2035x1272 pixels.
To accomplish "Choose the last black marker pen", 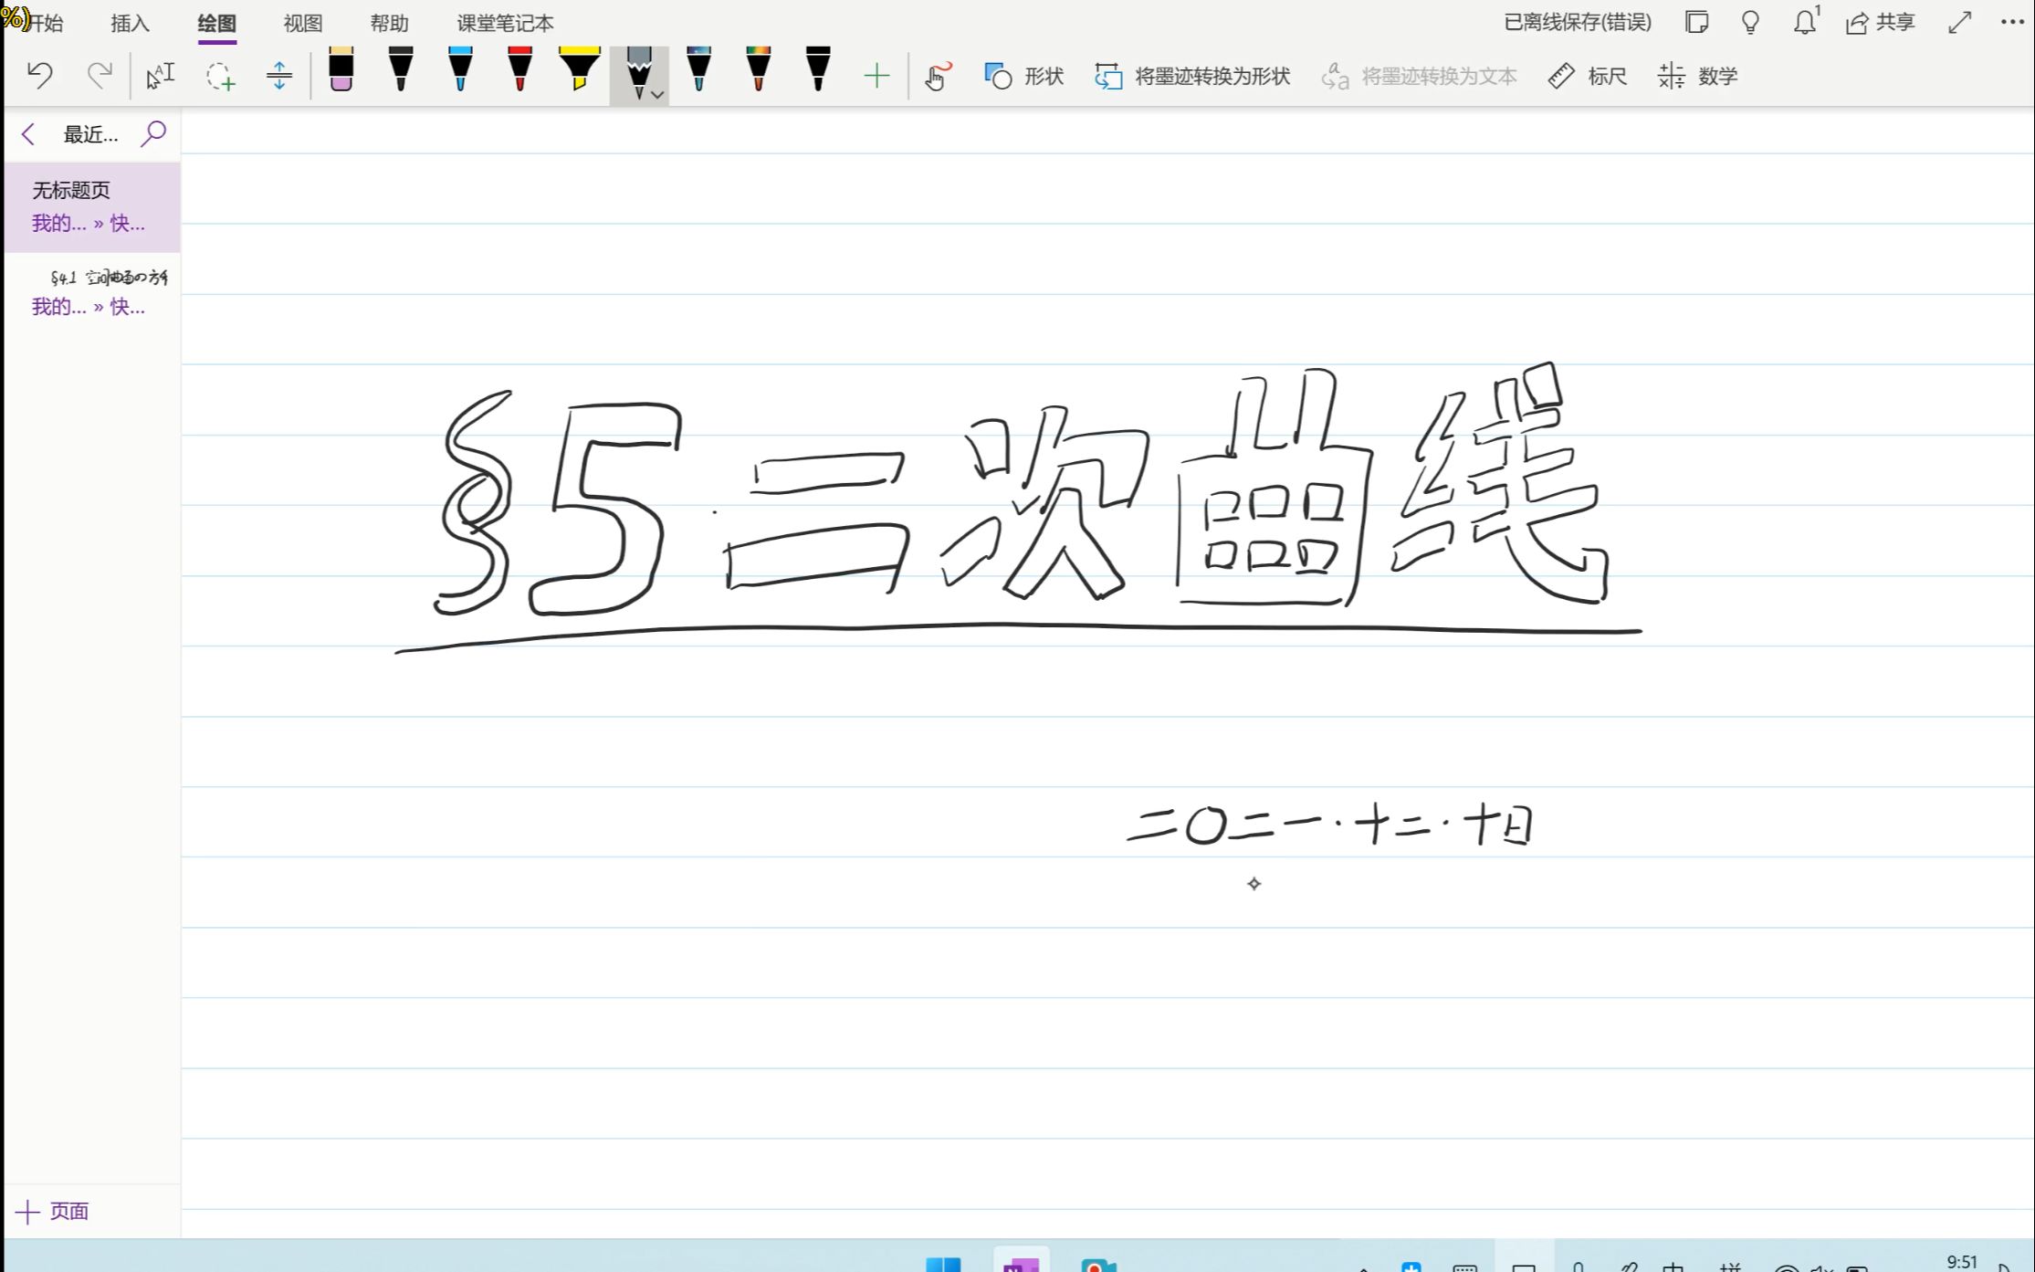I will point(818,69).
